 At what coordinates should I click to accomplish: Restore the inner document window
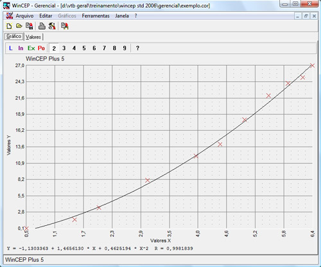coord(306,16)
